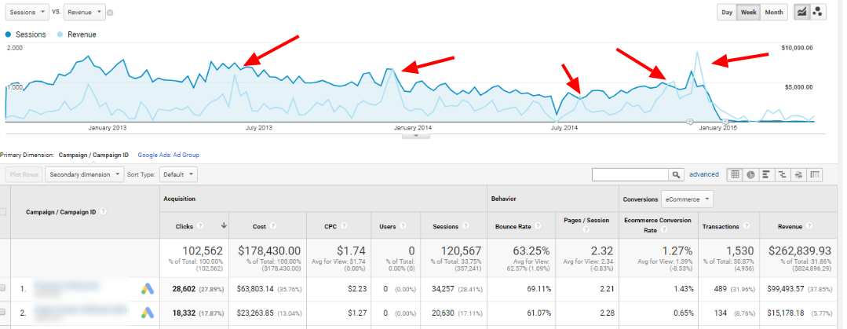Viewport: 847px width, 329px height.
Task: Select the data table view icon
Action: (734, 174)
